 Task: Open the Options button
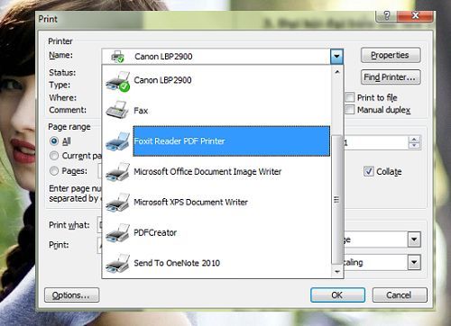[71, 295]
